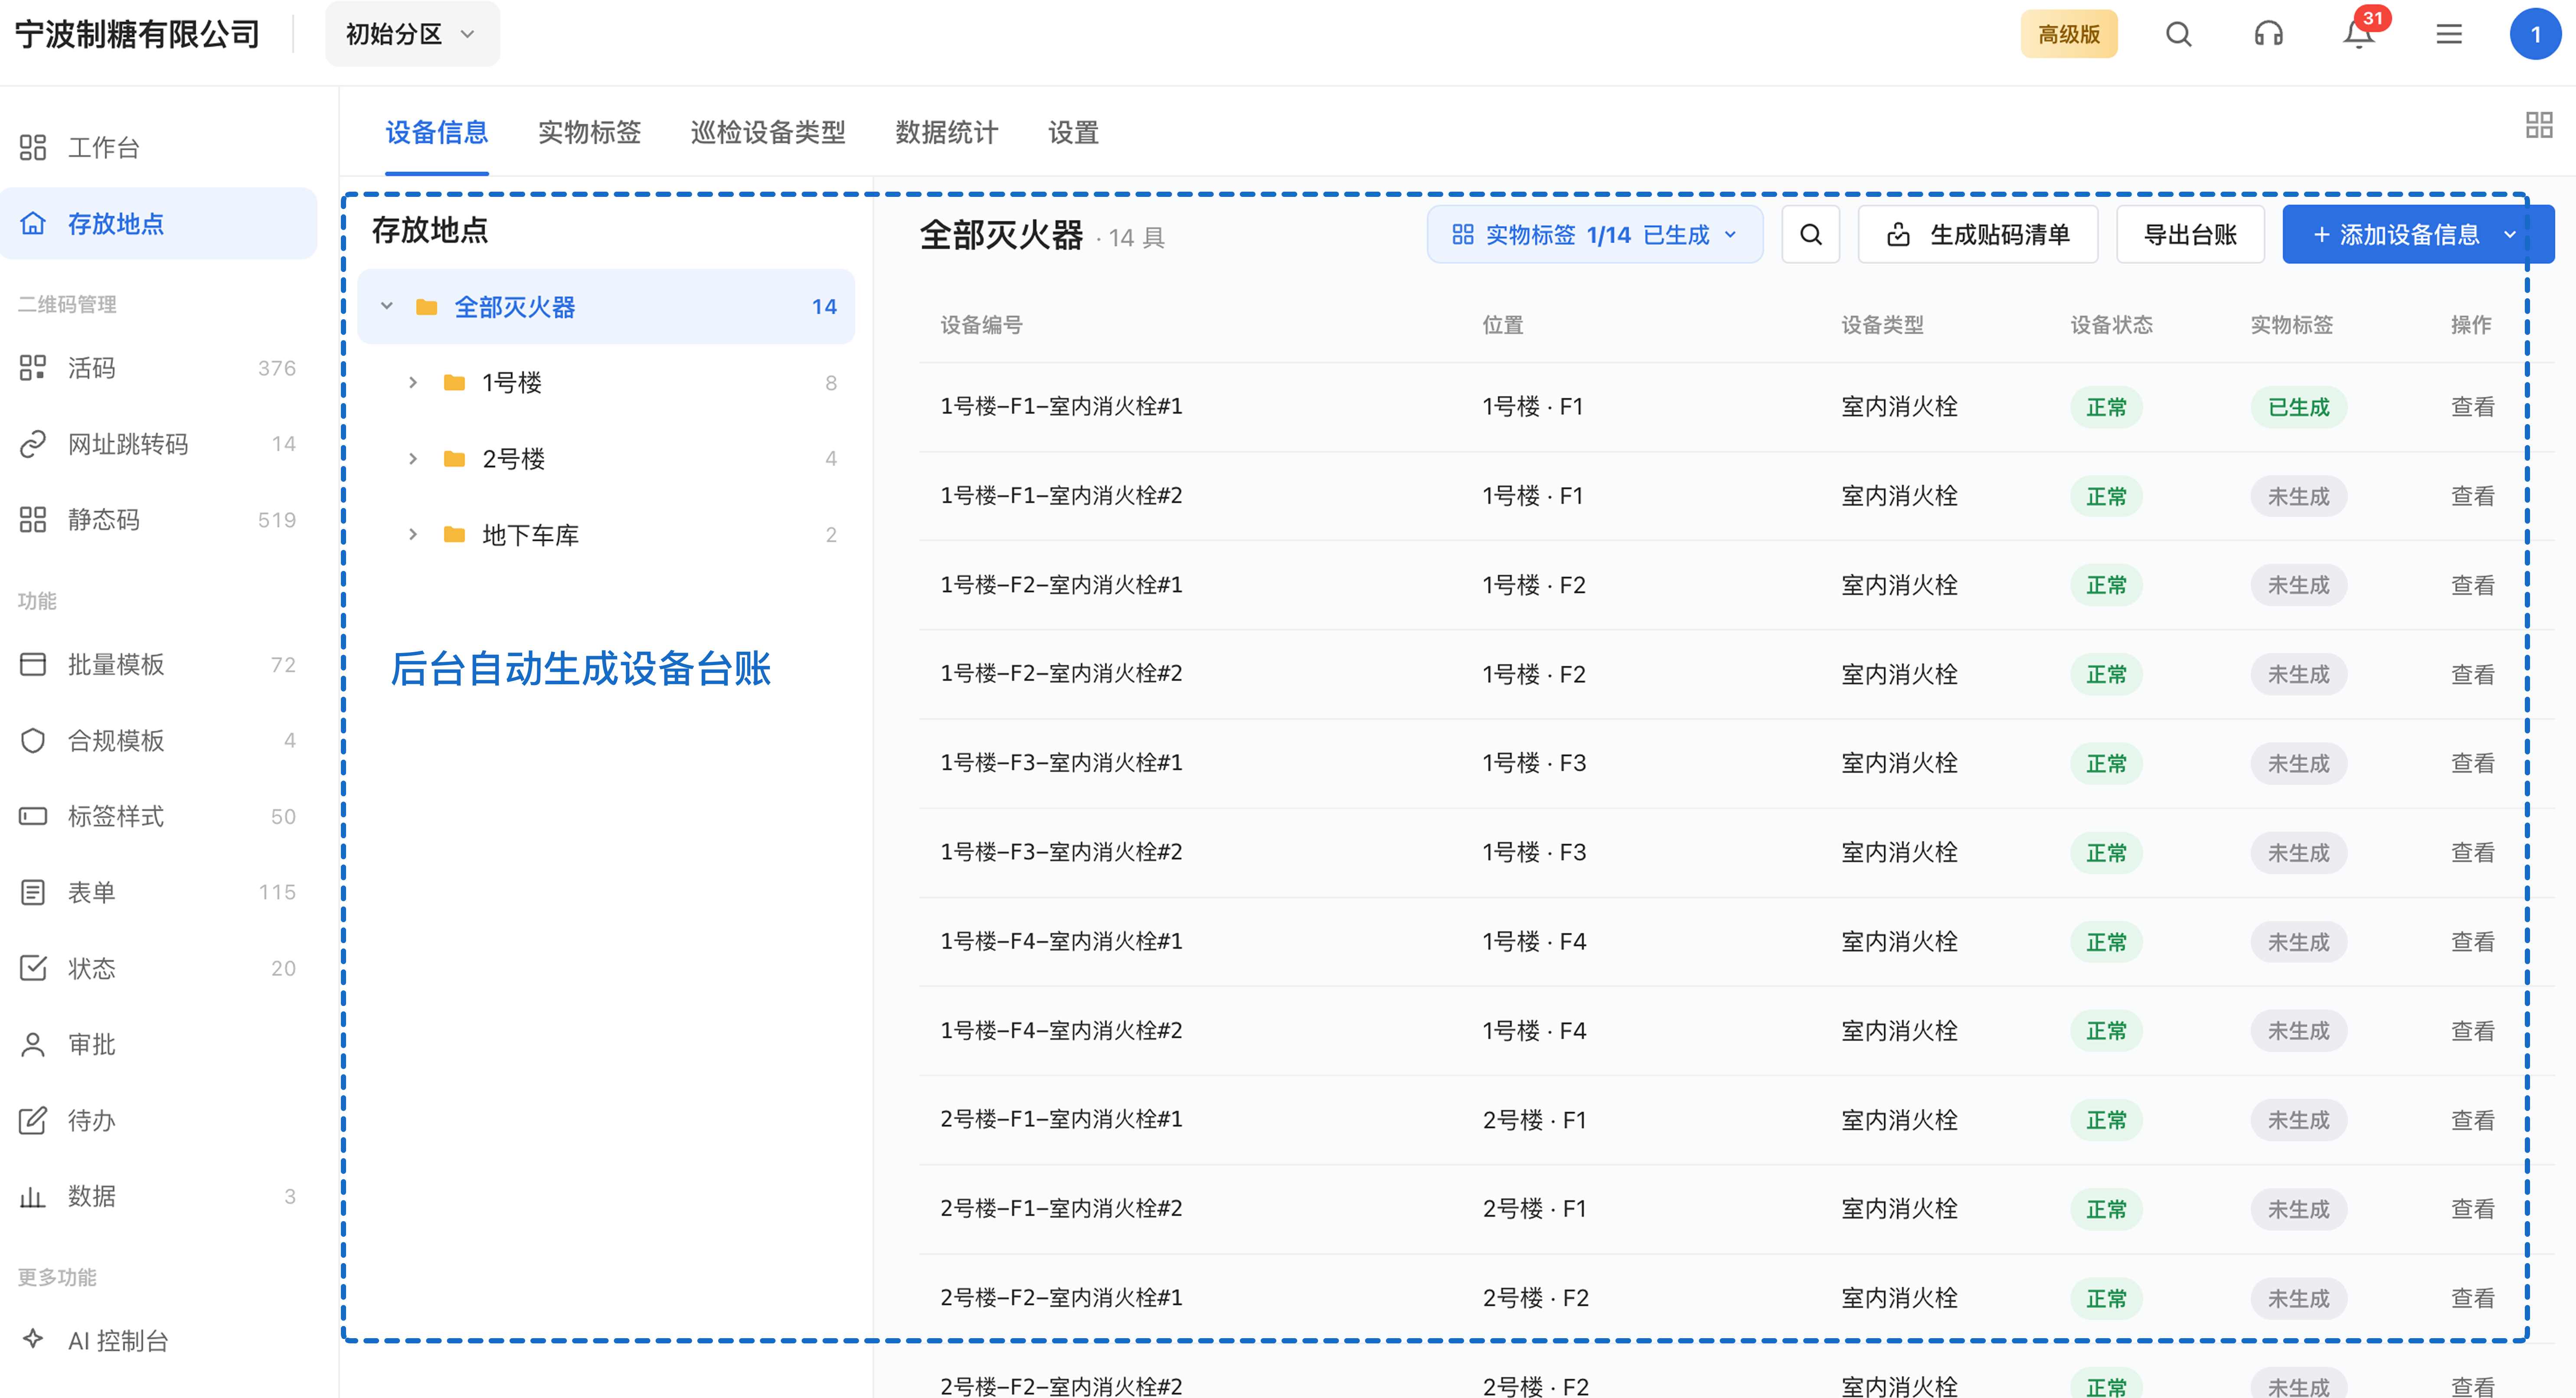Click the AI 控制台 sparkle icon
This screenshot has height=1398, width=2576.
click(x=33, y=1338)
